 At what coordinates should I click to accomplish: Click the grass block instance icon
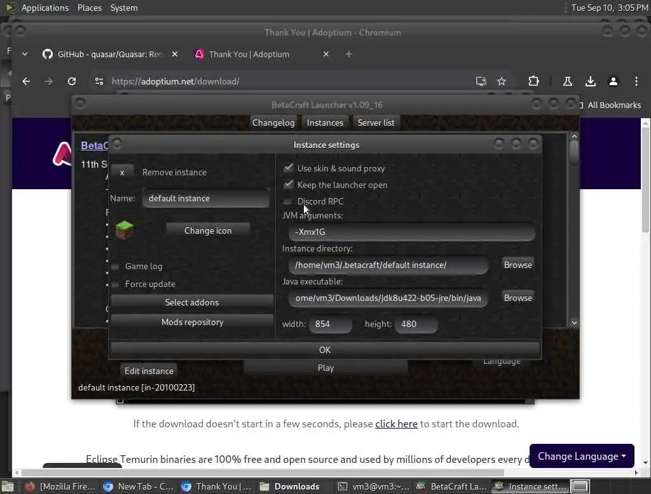pyautogui.click(x=124, y=230)
